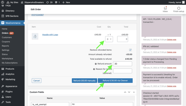Click the is_vat_exempt name field
Image resolution: width=186 pixels, height=106 pixels.
point(50,104)
